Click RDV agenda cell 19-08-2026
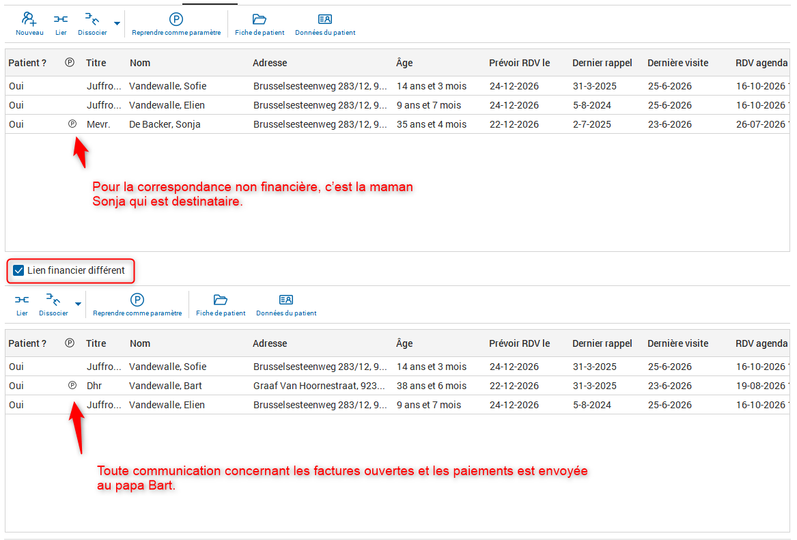 coord(762,386)
